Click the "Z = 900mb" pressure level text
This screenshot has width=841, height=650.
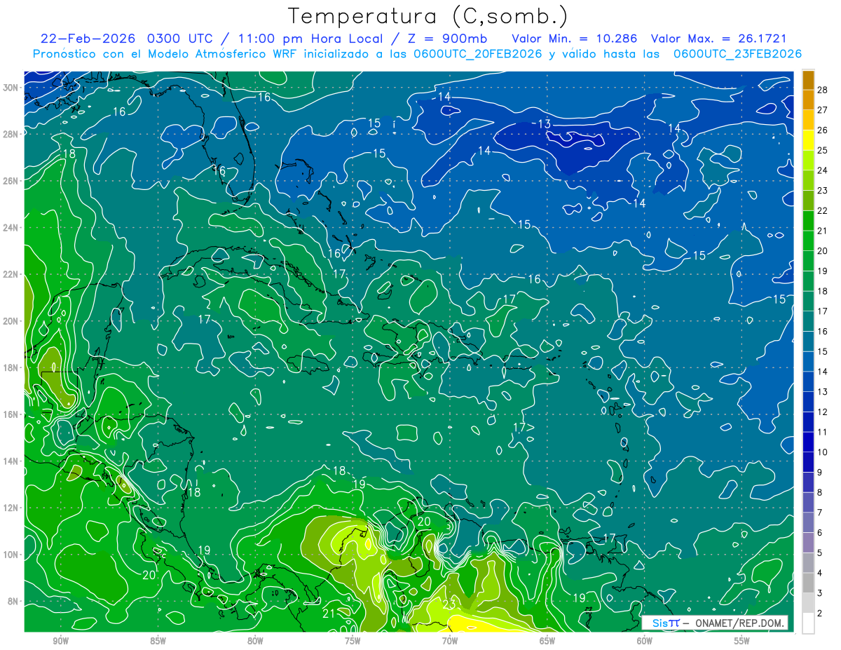pyautogui.click(x=447, y=39)
